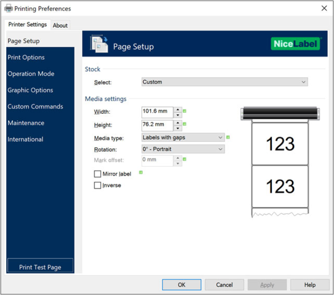Click the Width input field
The height and width of the screenshot is (295, 334).
click(x=157, y=111)
